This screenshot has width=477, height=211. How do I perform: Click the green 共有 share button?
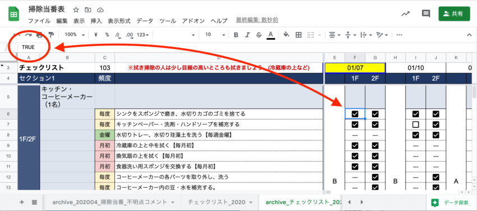[454, 13]
